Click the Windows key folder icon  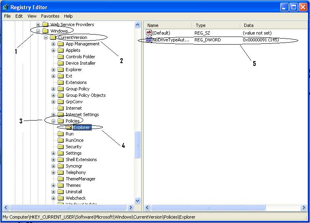tap(45, 31)
